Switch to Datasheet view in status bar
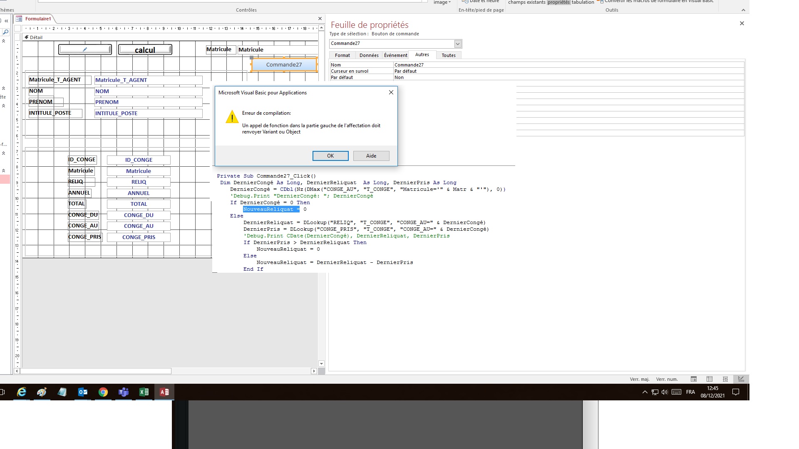Viewport: 799px width, 449px height. click(x=710, y=379)
